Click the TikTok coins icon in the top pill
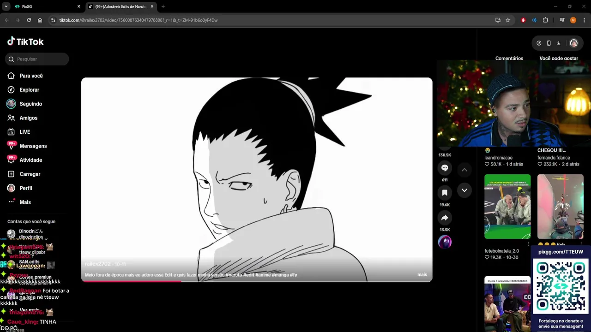This screenshot has height=332, width=591. 539,43
